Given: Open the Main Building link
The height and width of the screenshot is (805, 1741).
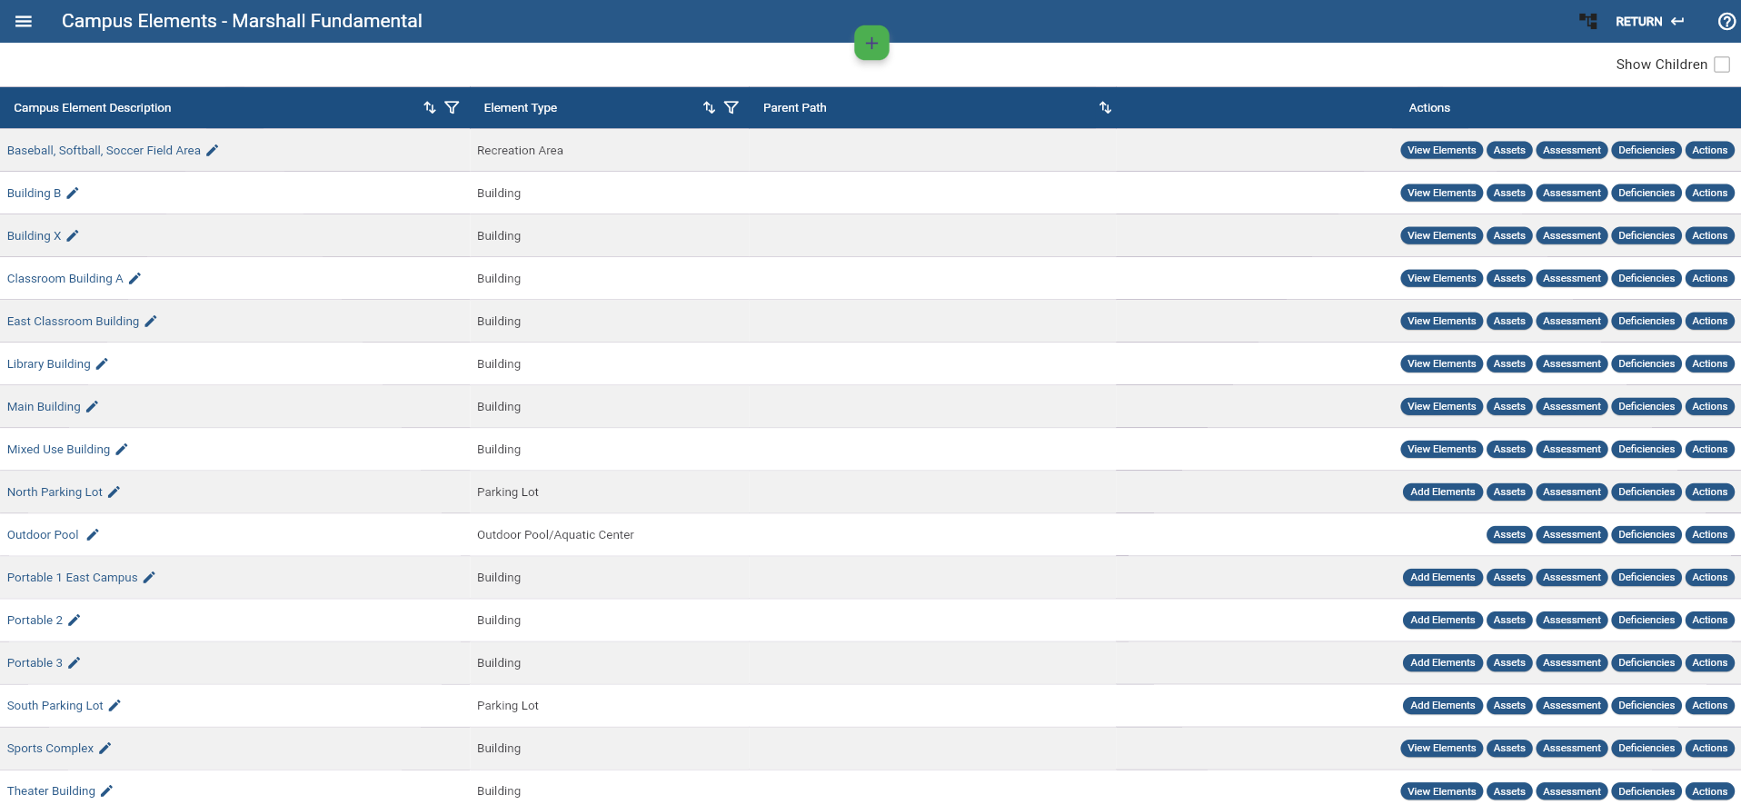Looking at the screenshot, I should point(44,406).
